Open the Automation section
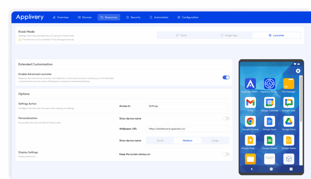 point(159,17)
